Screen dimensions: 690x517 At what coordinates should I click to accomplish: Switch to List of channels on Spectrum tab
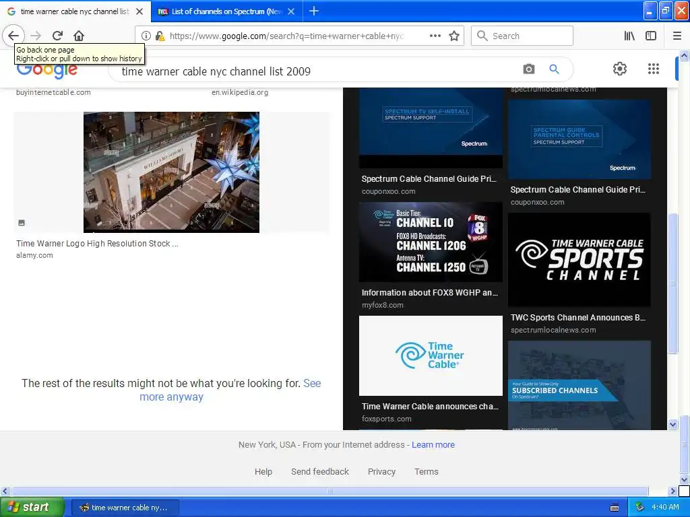[x=226, y=11]
